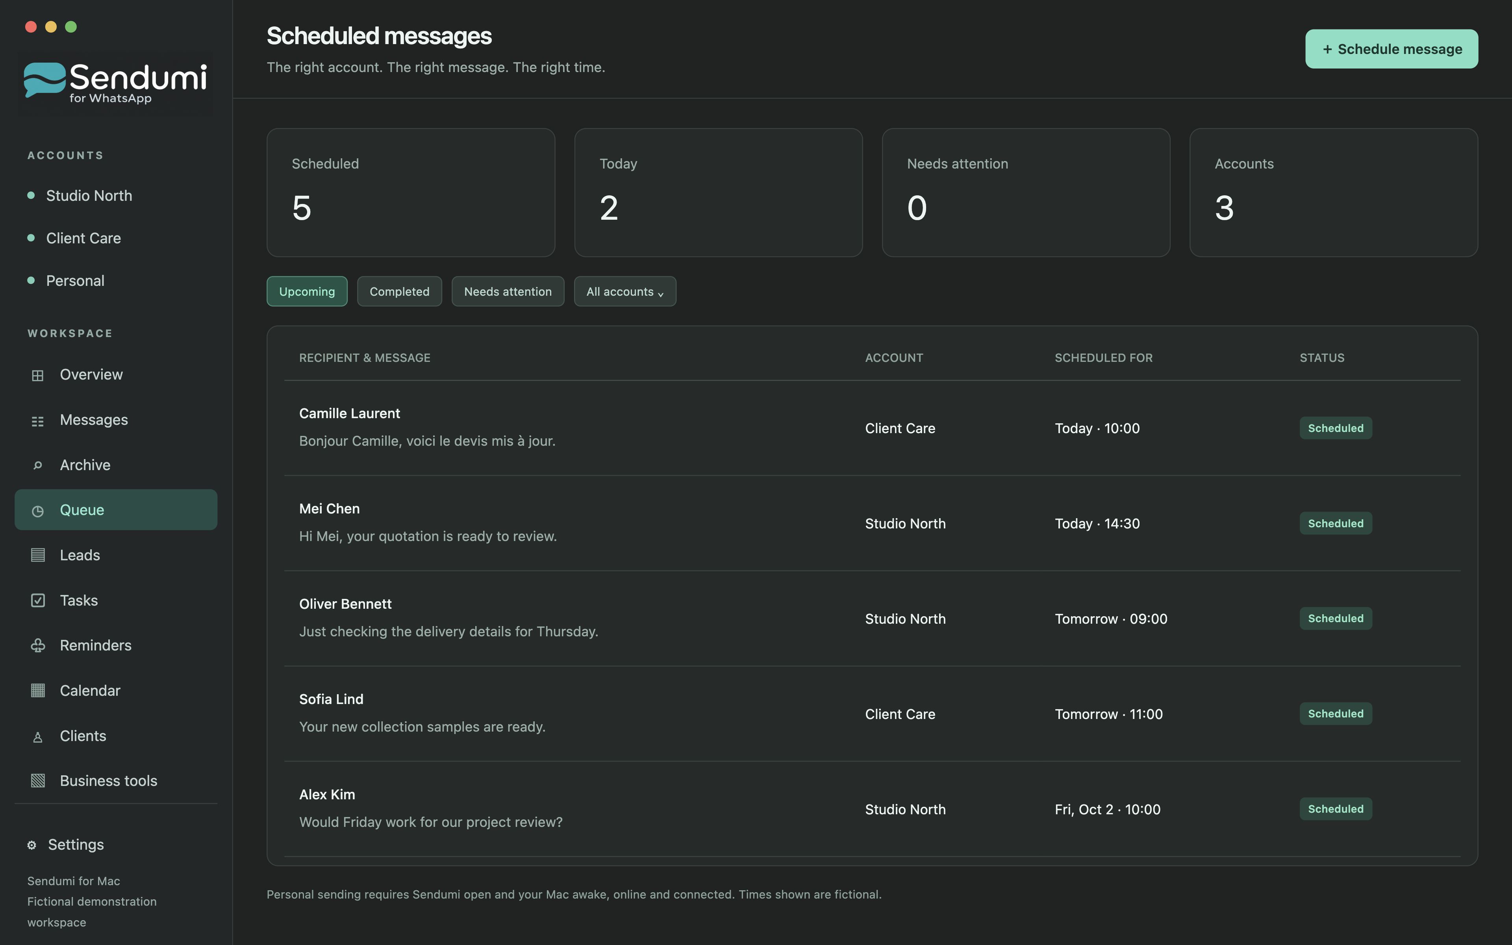
Task: Click the SCHEDULED FOR column header
Action: tap(1103, 358)
